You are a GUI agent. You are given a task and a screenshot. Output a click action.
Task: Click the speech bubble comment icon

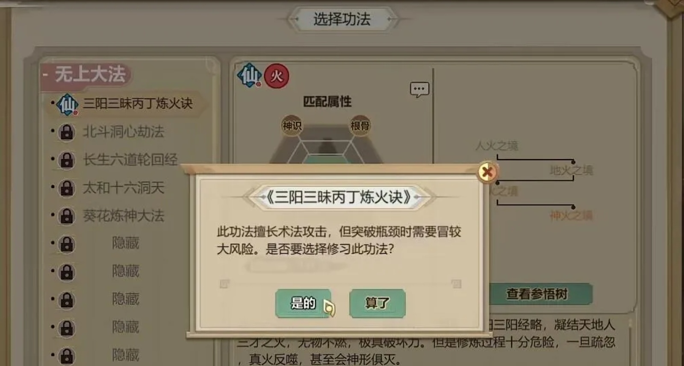point(419,90)
